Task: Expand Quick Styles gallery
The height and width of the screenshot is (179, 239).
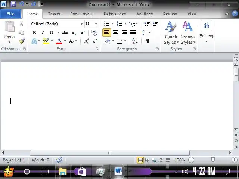Action: pyautogui.click(x=171, y=32)
